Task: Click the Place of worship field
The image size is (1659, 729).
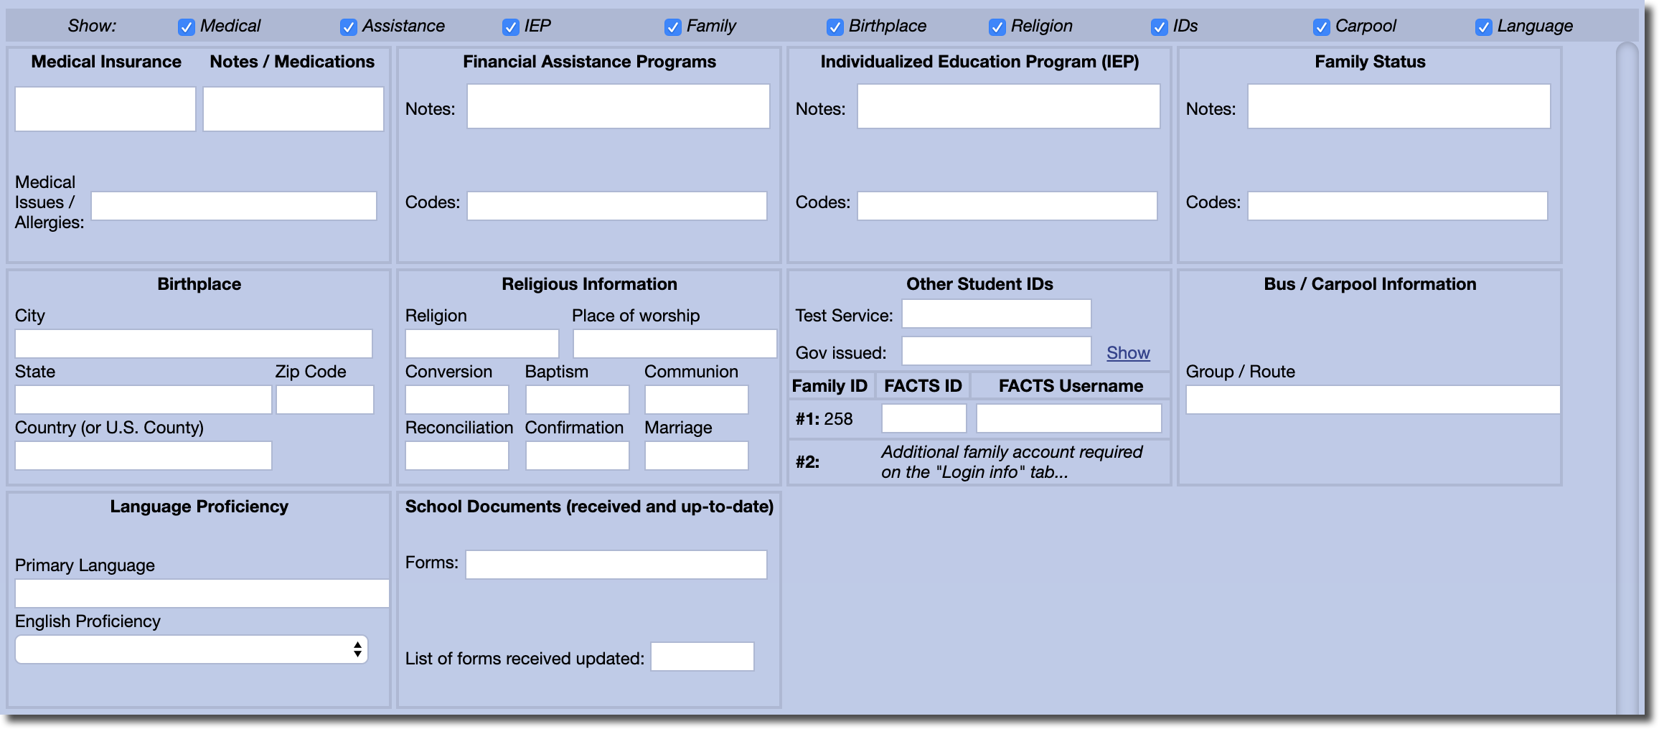Action: (674, 344)
